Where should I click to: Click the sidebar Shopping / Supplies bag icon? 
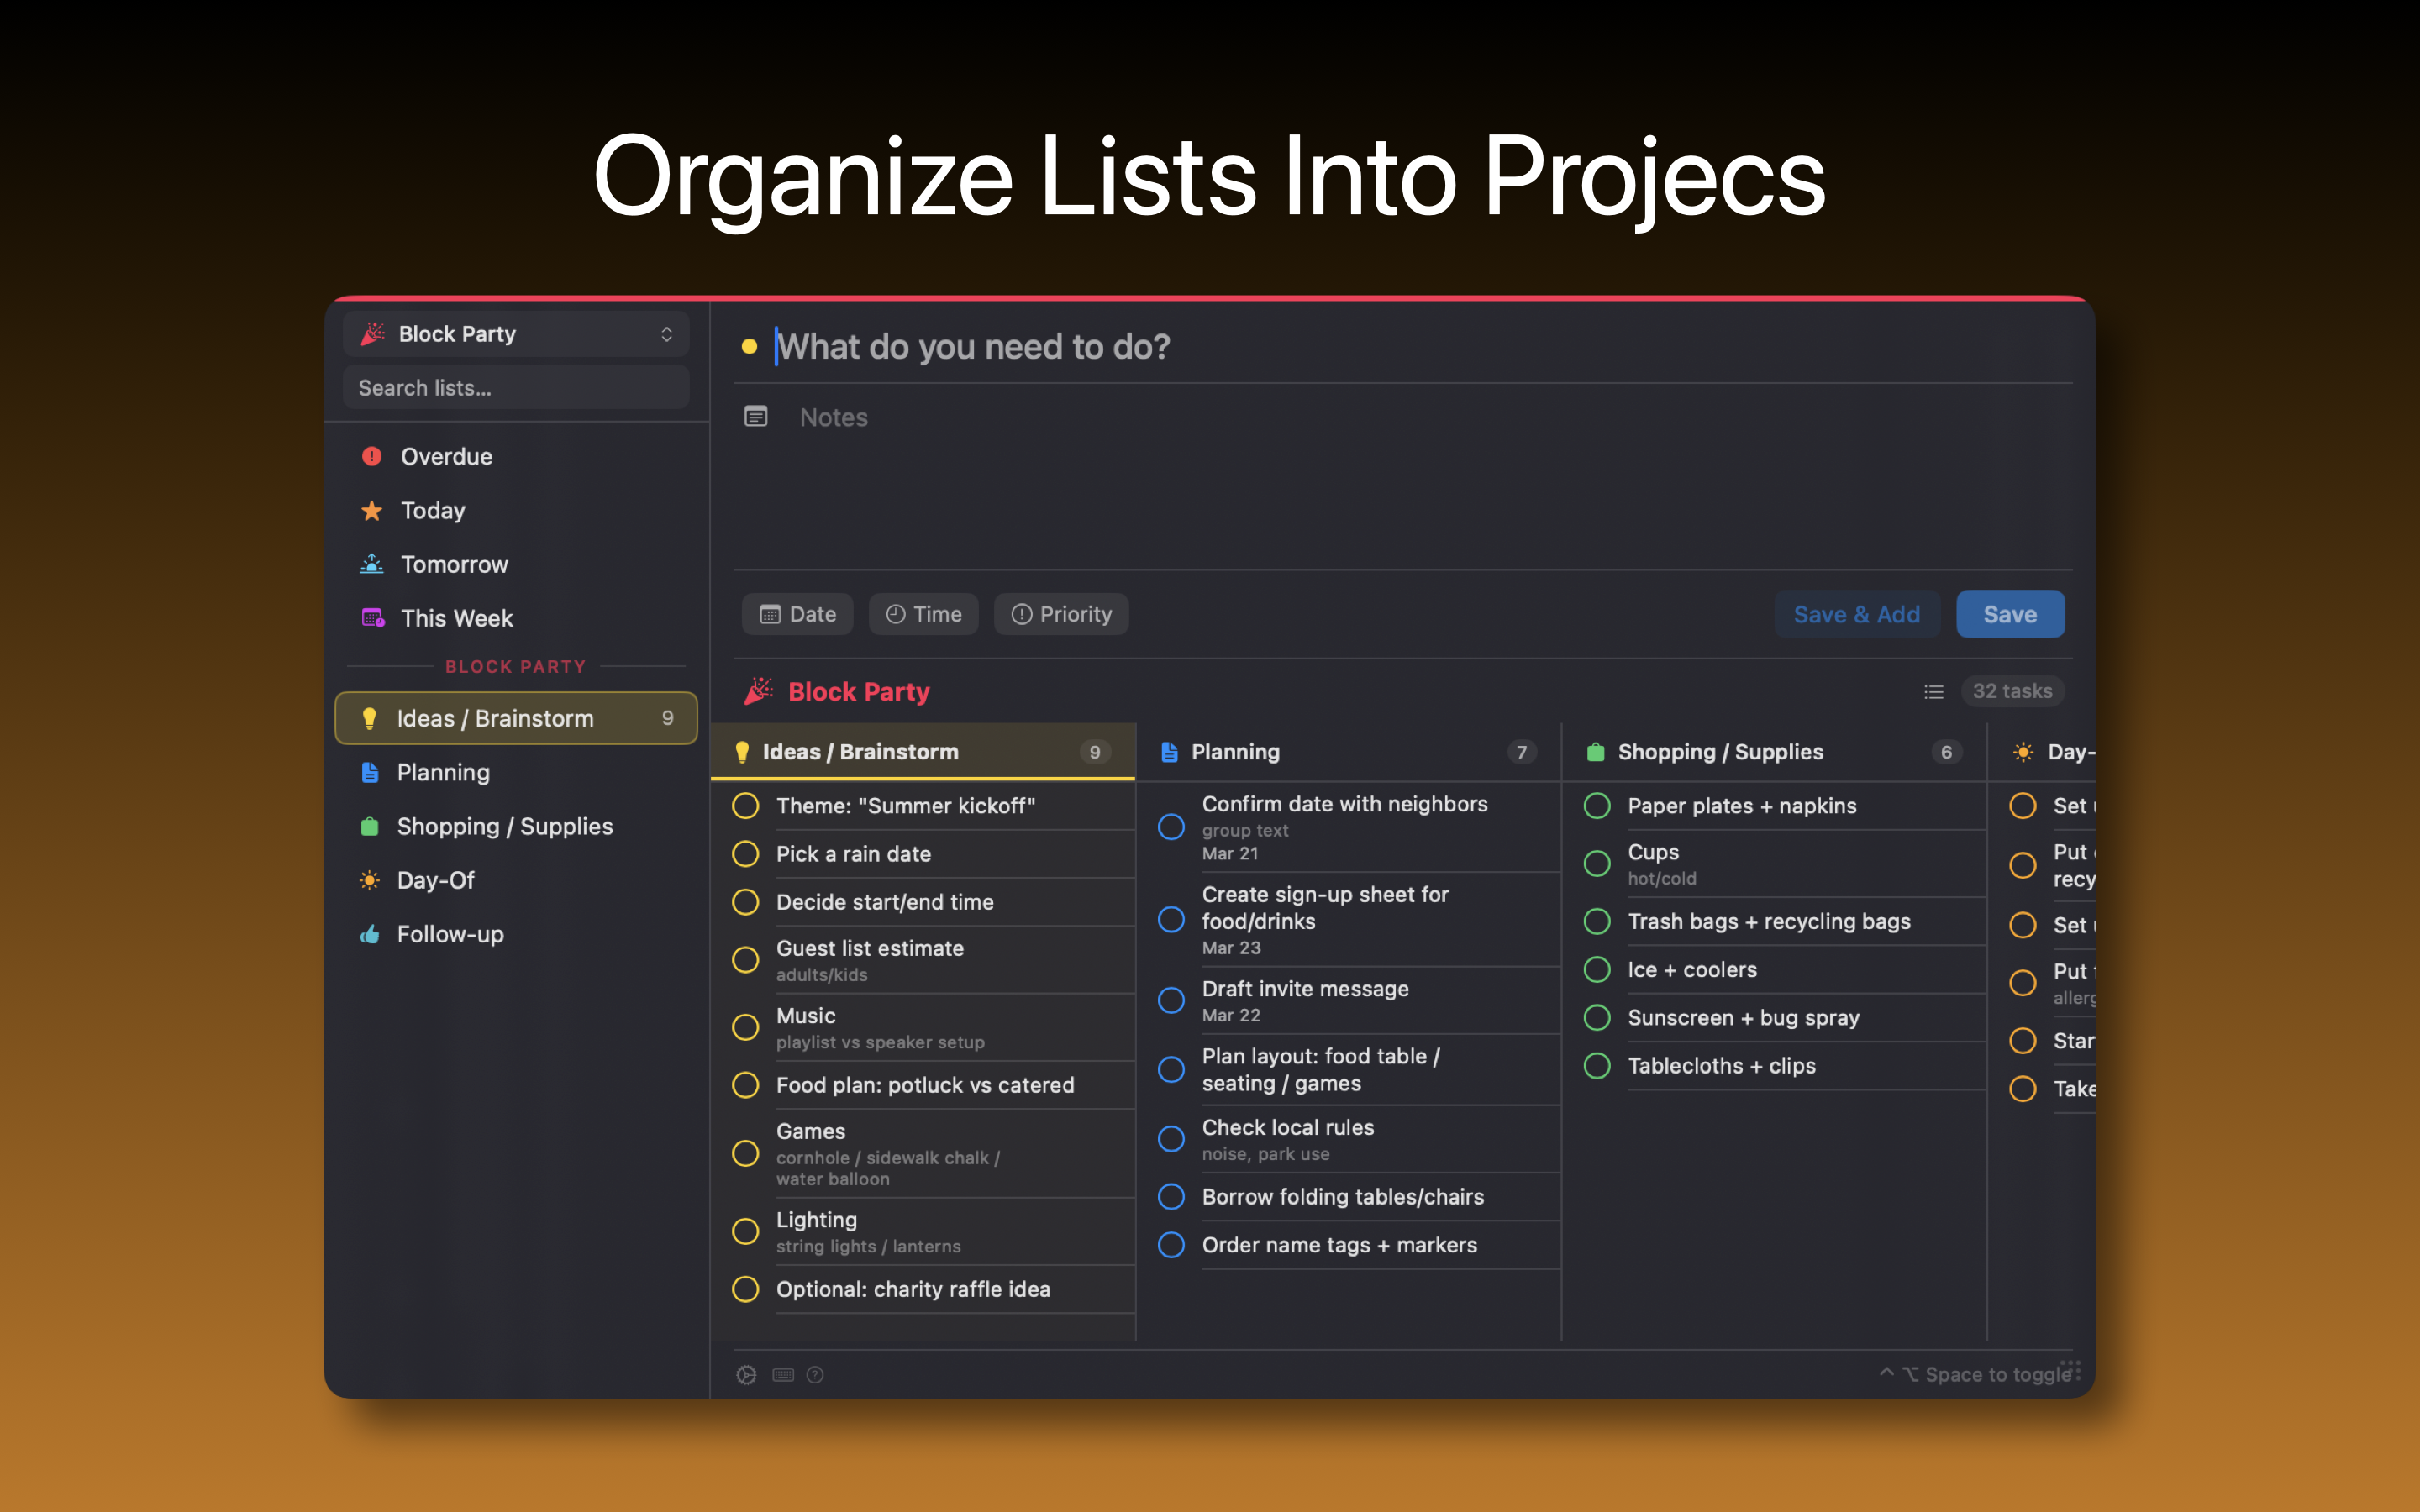pos(370,826)
